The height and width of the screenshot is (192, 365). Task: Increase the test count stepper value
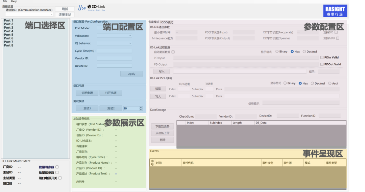(x=141, y=107)
